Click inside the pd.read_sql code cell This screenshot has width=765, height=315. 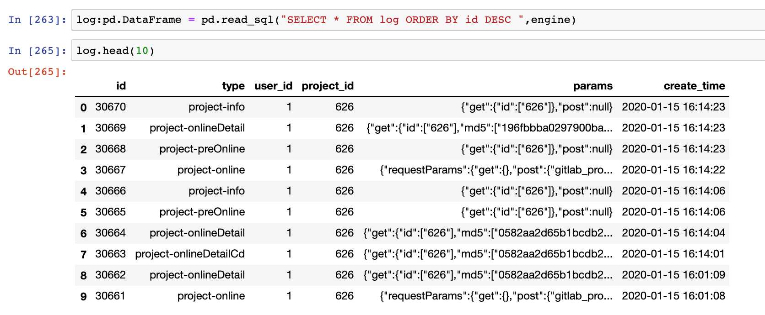click(x=412, y=20)
